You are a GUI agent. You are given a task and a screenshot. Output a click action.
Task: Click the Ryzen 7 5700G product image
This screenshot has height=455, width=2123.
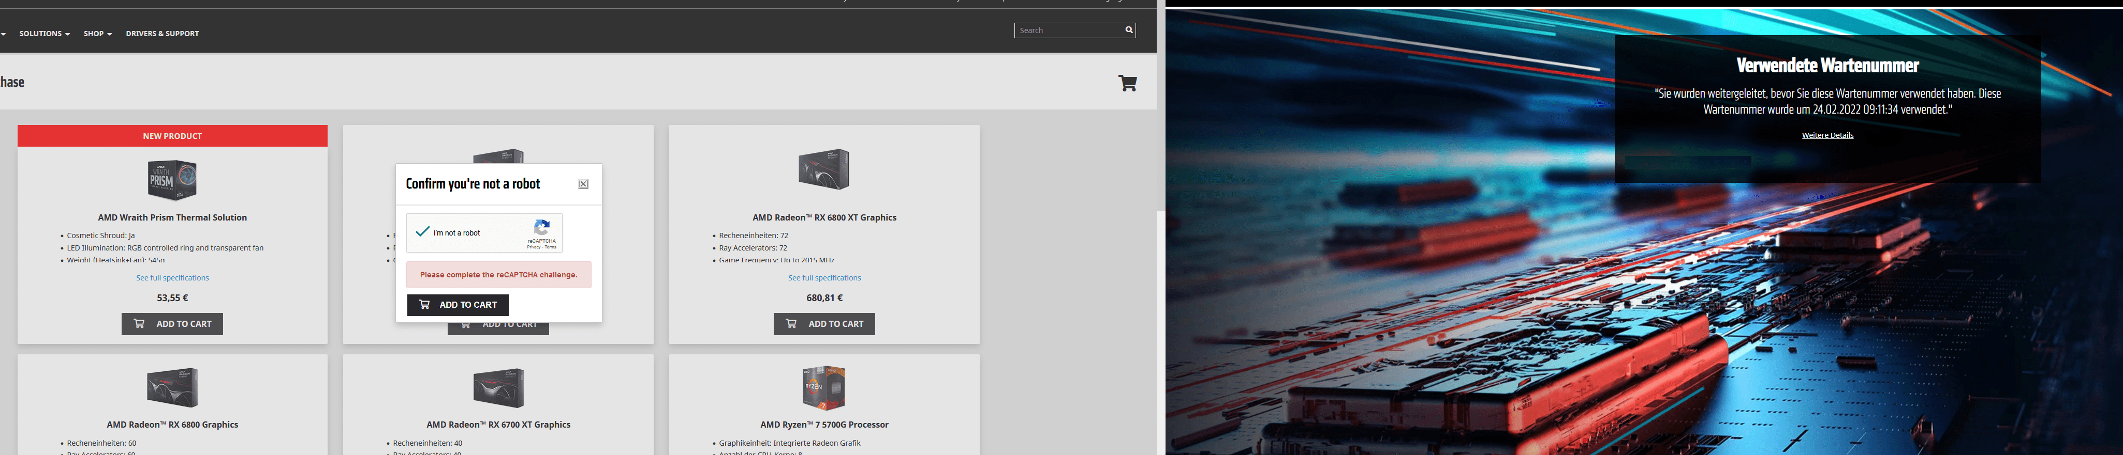click(x=824, y=387)
